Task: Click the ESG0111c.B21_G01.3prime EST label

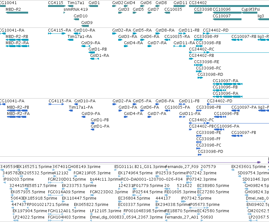Action: pyautogui.click(x=140, y=167)
